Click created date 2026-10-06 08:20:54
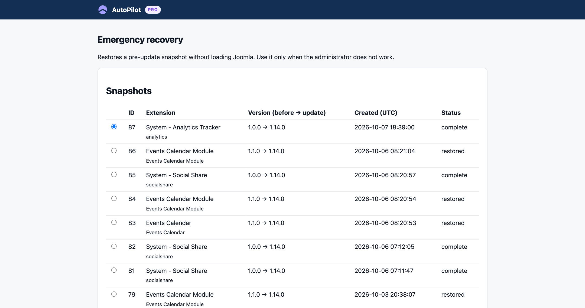The height and width of the screenshot is (308, 585). (385, 199)
